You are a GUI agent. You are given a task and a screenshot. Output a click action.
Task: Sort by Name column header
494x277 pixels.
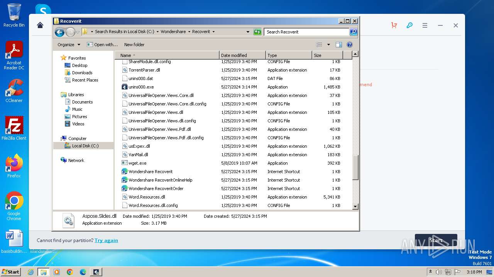pos(167,55)
